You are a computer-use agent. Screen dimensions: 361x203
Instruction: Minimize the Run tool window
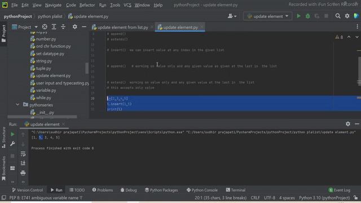click(x=357, y=124)
